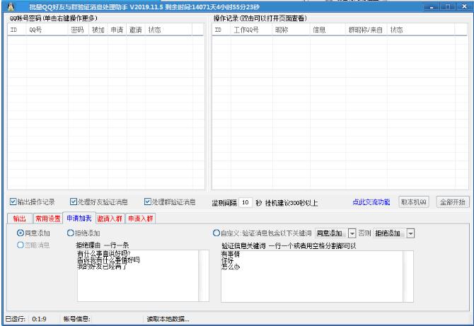Click the ID header in 操作记录 table
Screen dimensions: 474x326
pyautogui.click(x=221, y=30)
